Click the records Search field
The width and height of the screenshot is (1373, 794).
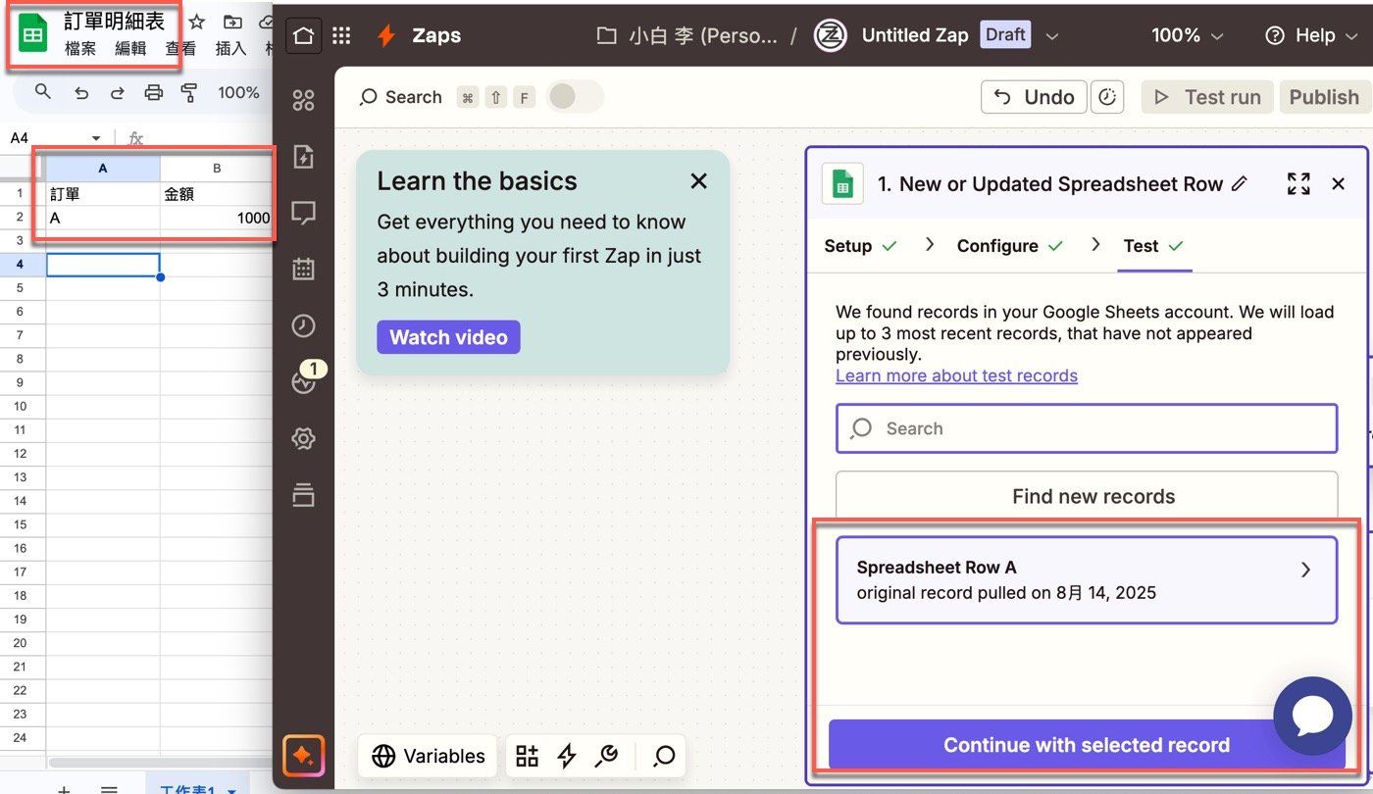(1087, 428)
